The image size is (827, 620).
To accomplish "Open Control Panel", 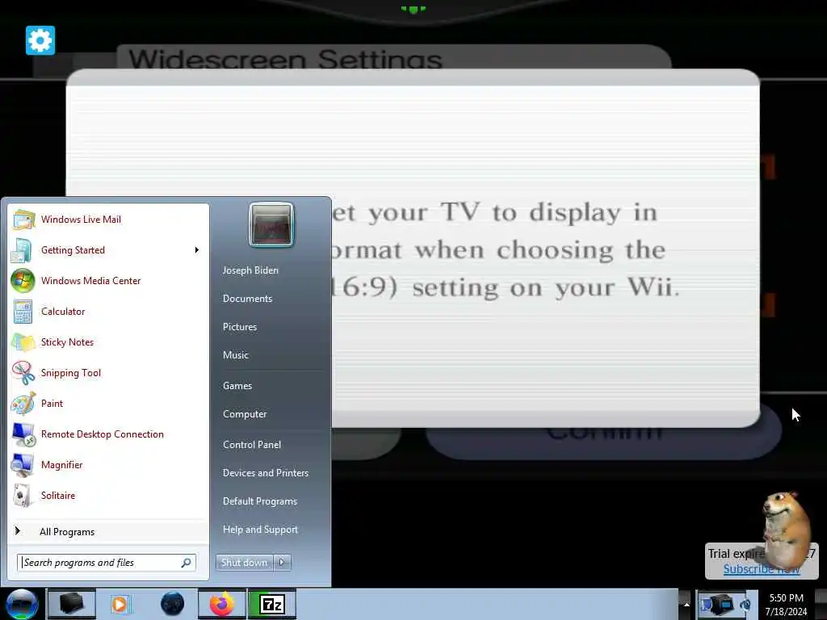I will click(252, 445).
